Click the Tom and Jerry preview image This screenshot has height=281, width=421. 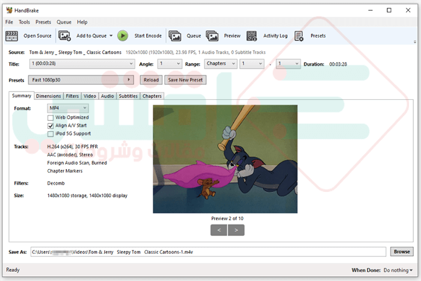(225, 159)
